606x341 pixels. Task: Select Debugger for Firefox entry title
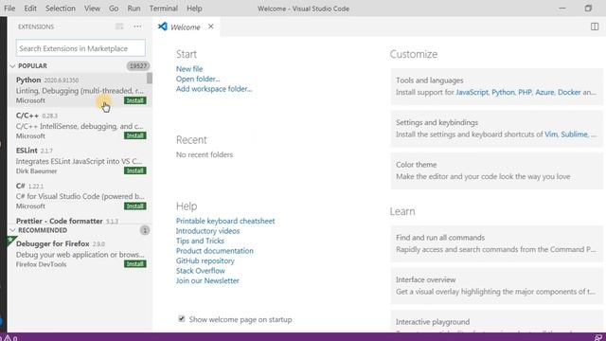53,244
